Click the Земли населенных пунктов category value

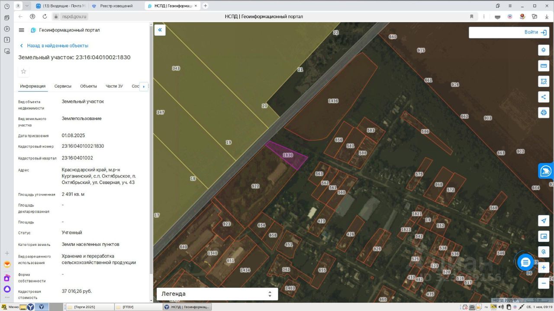(x=90, y=244)
